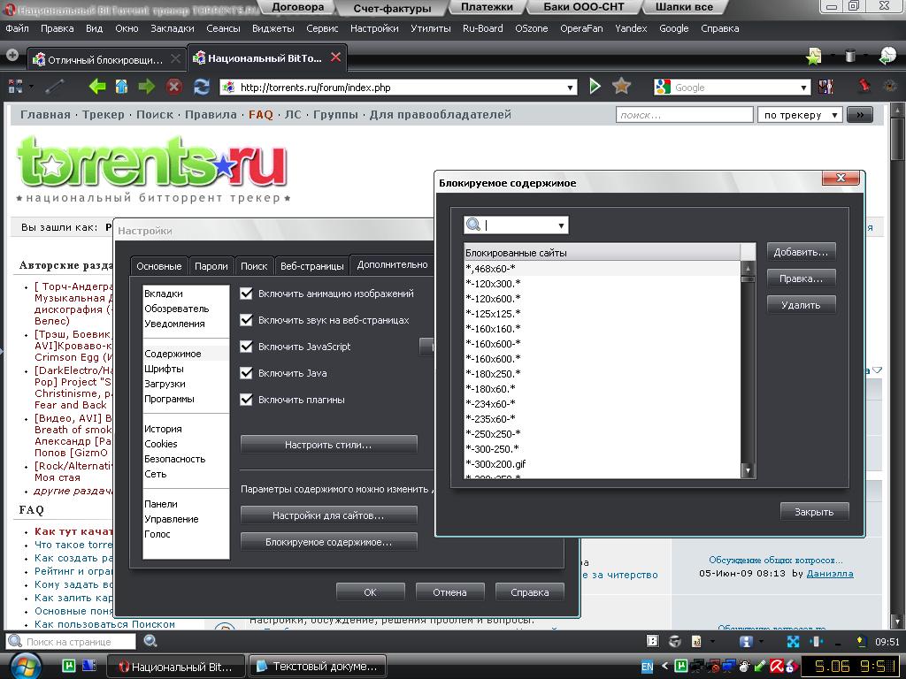This screenshot has height=679, width=906.
Task: Click the Настройки для сайтов… button
Action: point(328,515)
